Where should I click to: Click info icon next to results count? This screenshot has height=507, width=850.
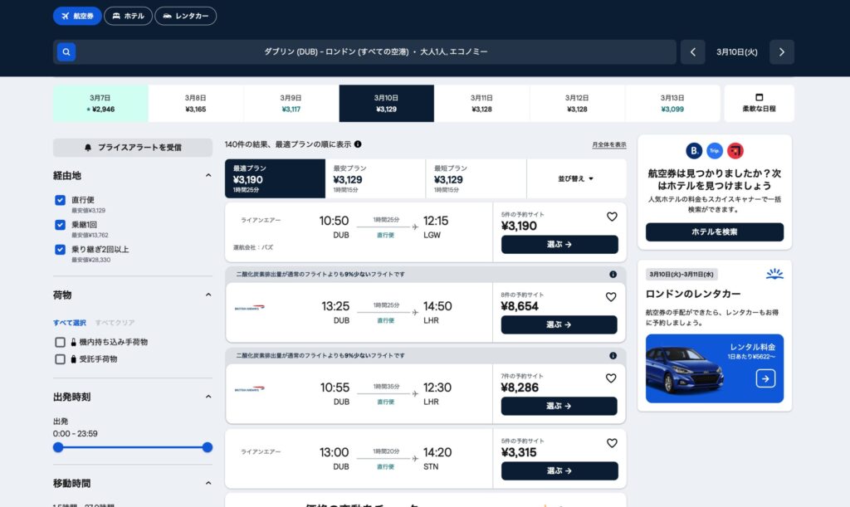pos(358,144)
